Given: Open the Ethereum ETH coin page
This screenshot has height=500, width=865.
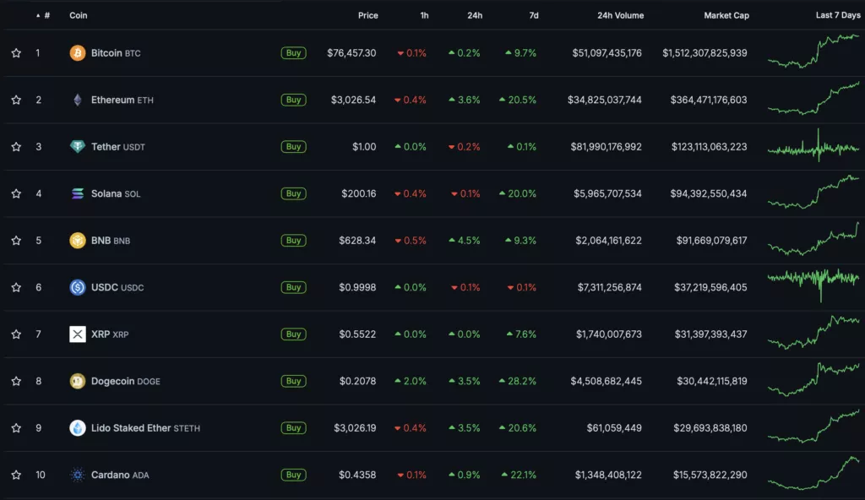Looking at the screenshot, I should [122, 100].
